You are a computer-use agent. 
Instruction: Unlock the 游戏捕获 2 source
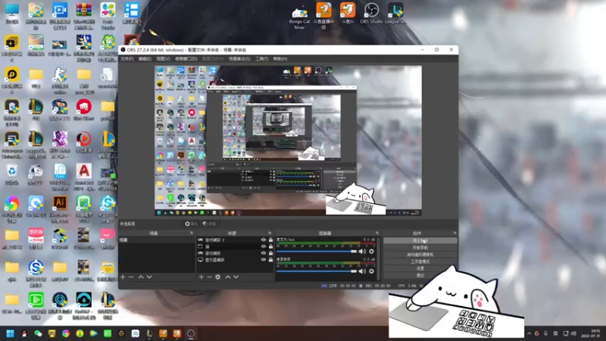click(270, 240)
